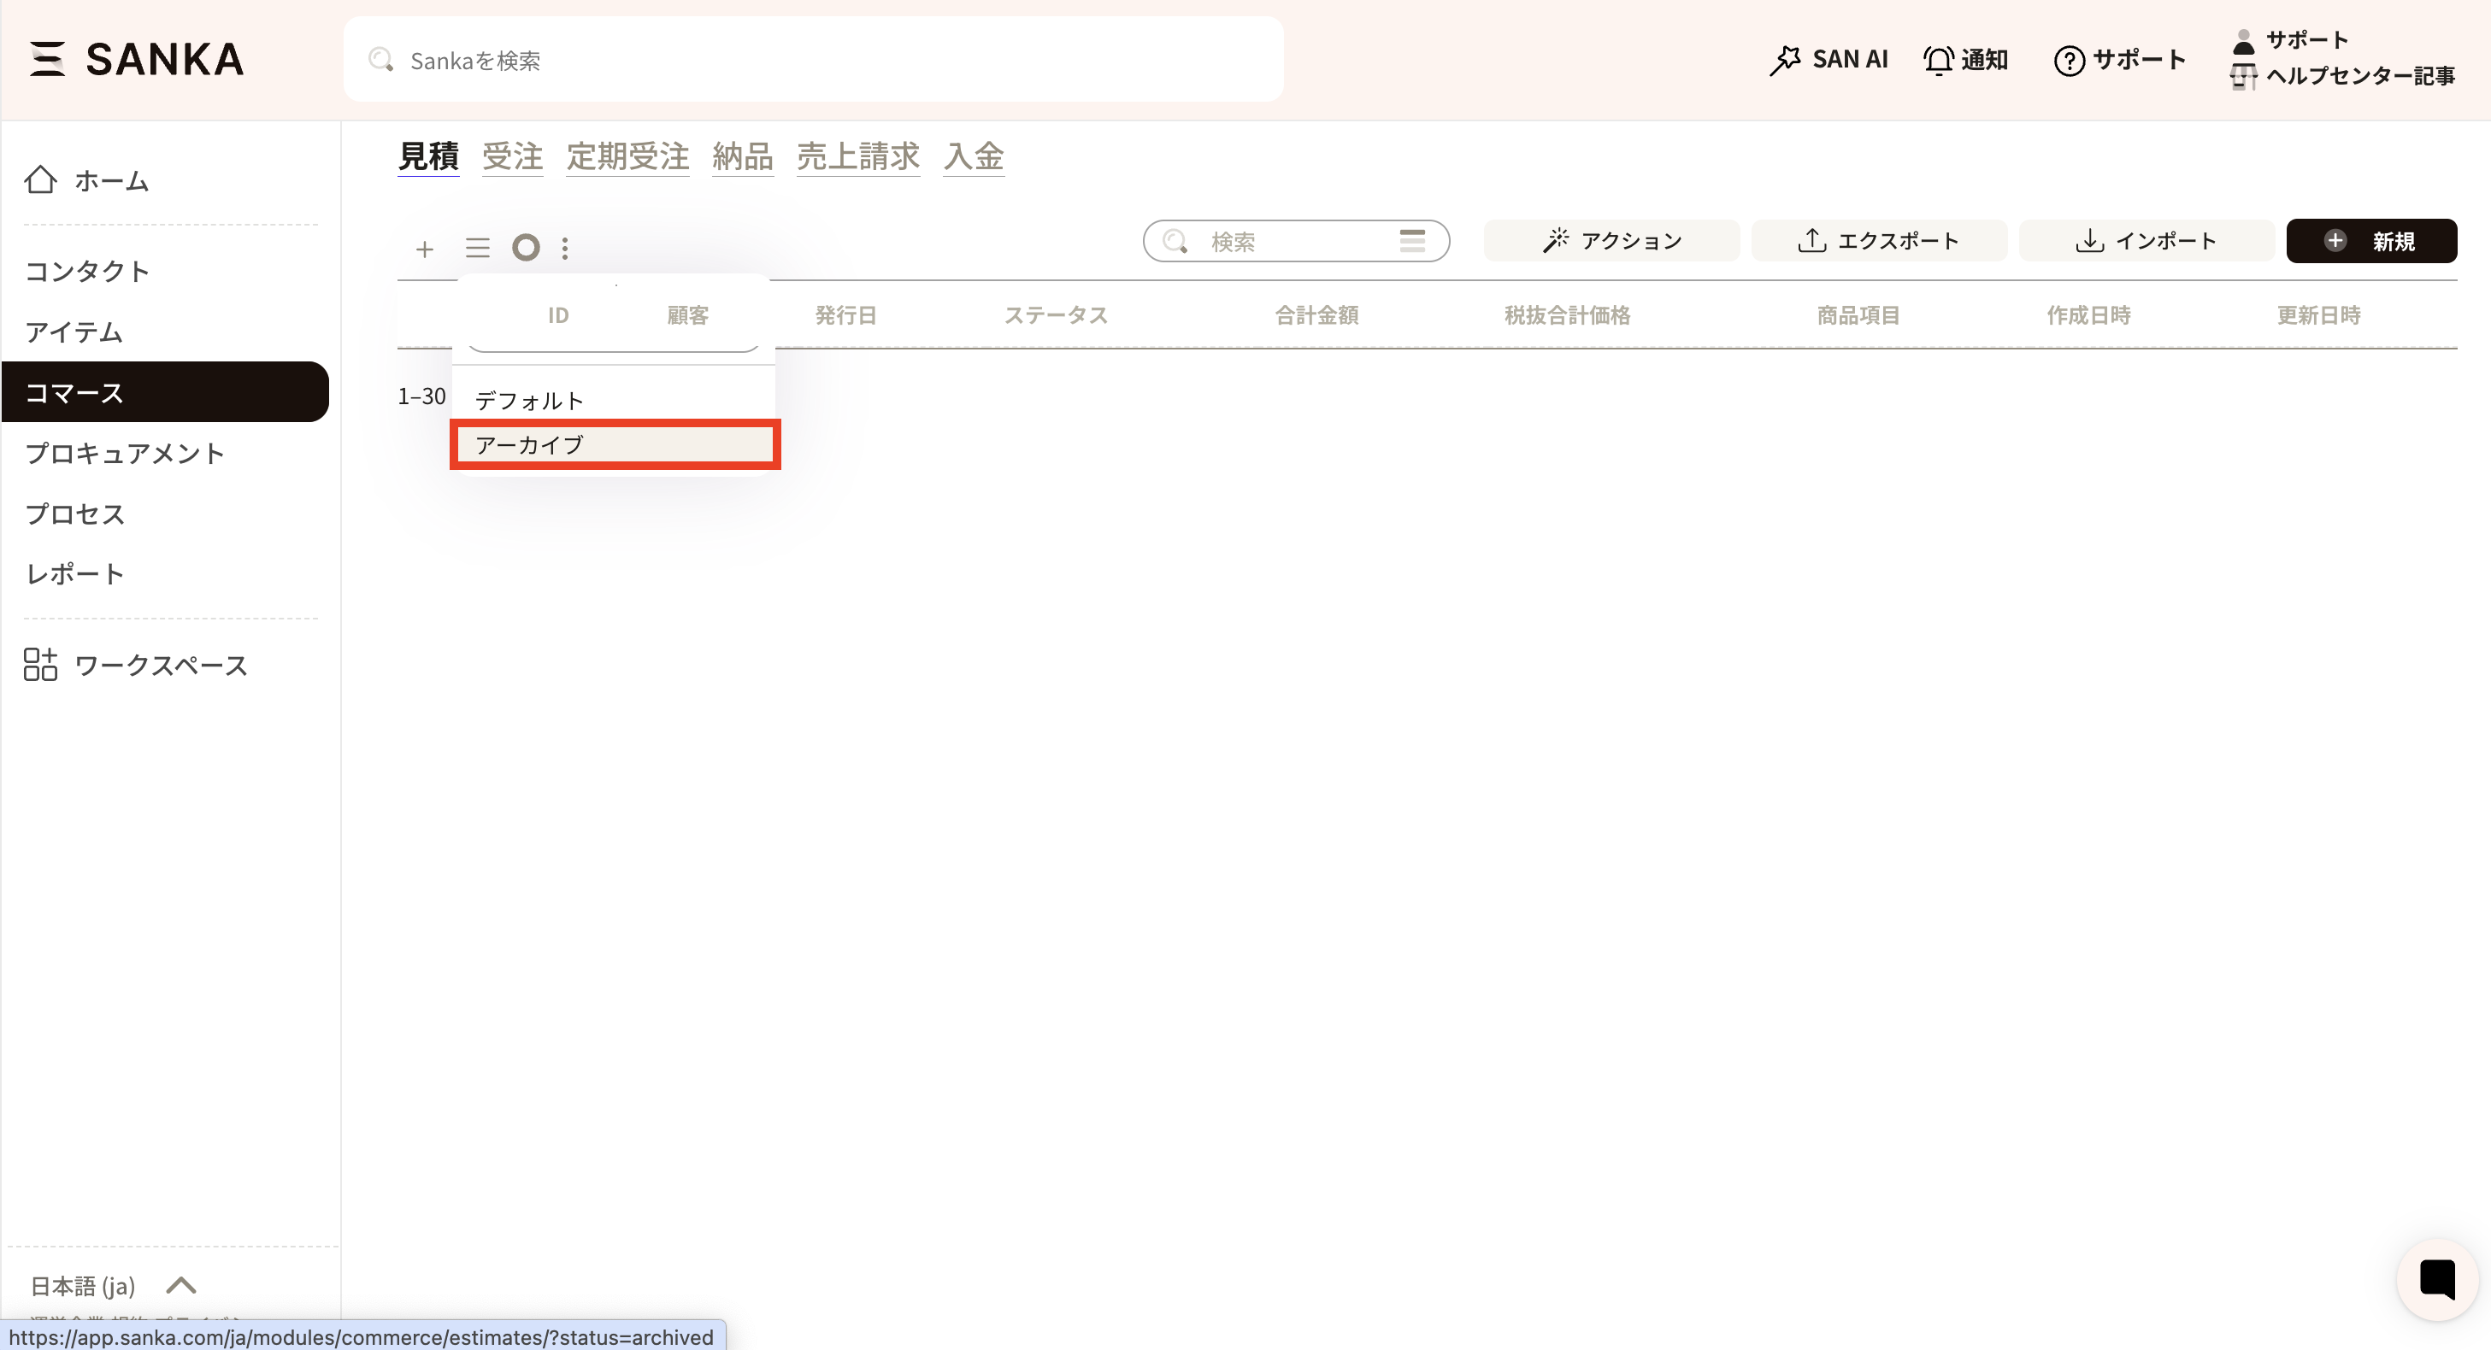2491x1350 pixels.
Task: Focus the Sankaを検索 global search field
Action: [x=812, y=60]
